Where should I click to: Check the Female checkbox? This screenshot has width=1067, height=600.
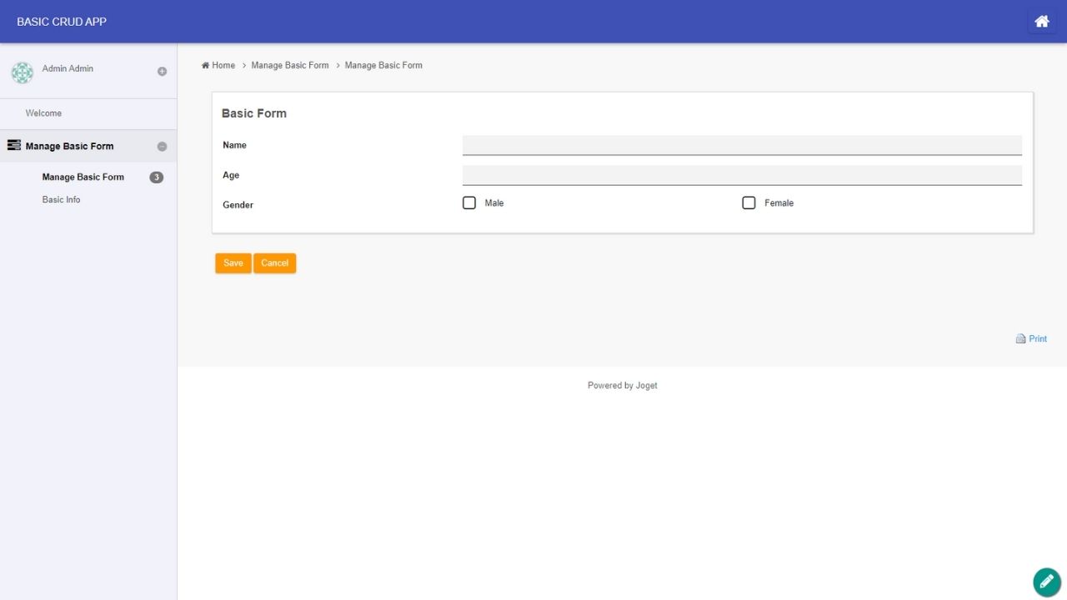tap(749, 203)
